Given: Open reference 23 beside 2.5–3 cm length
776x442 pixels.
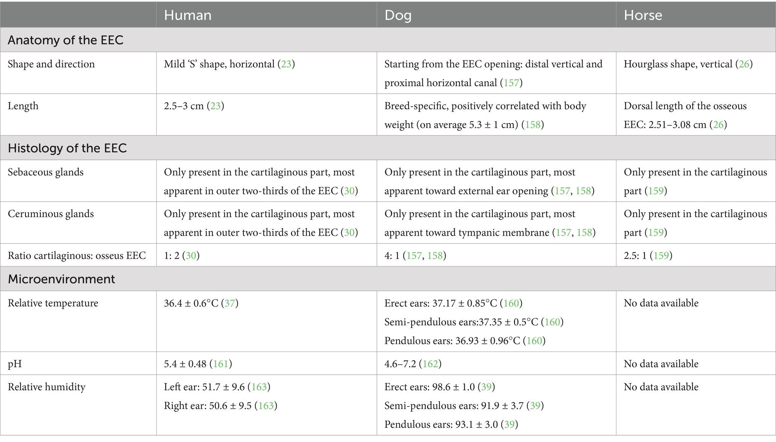Looking at the screenshot, I should (x=215, y=106).
